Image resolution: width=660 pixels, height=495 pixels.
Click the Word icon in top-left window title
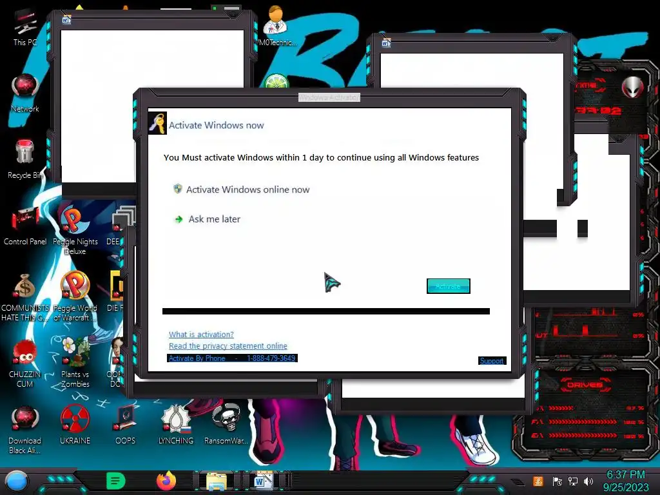pos(66,19)
